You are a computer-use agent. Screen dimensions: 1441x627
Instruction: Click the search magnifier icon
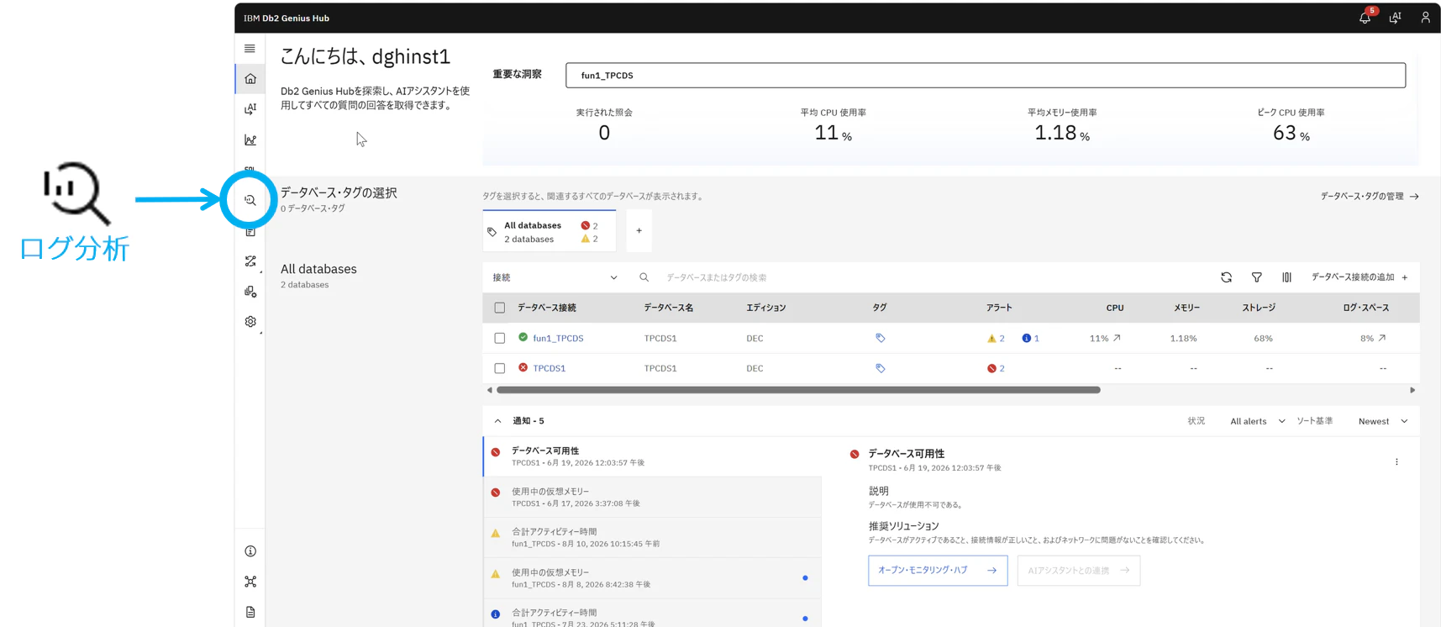644,277
